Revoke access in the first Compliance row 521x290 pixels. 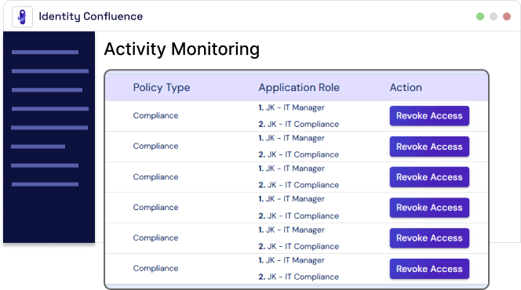click(x=429, y=116)
